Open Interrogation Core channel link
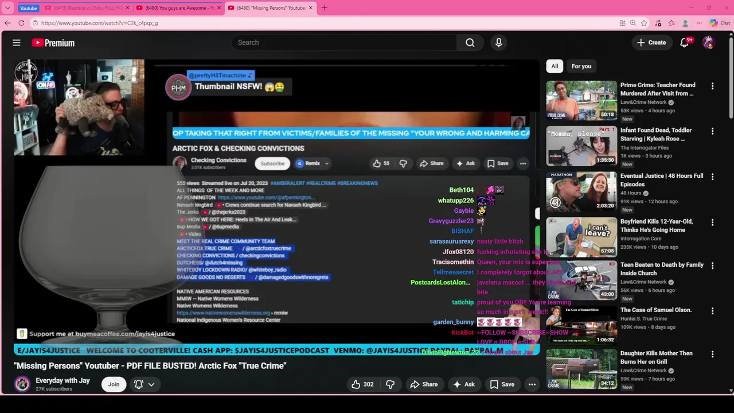Viewport: 734px width, 413px height. pyautogui.click(x=641, y=239)
